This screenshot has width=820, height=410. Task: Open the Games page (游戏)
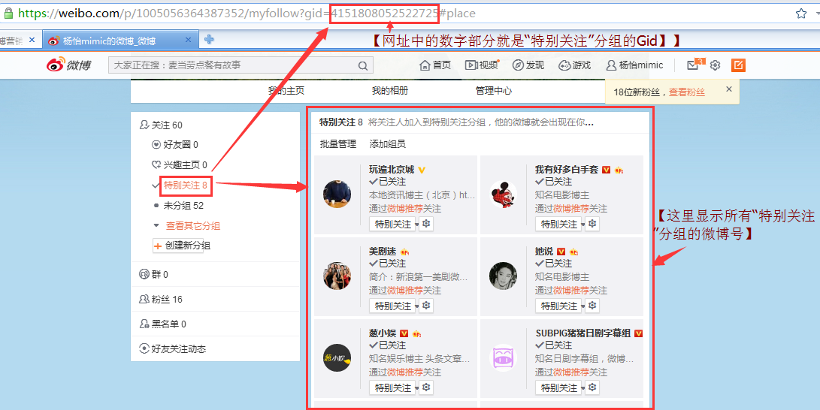(x=575, y=65)
